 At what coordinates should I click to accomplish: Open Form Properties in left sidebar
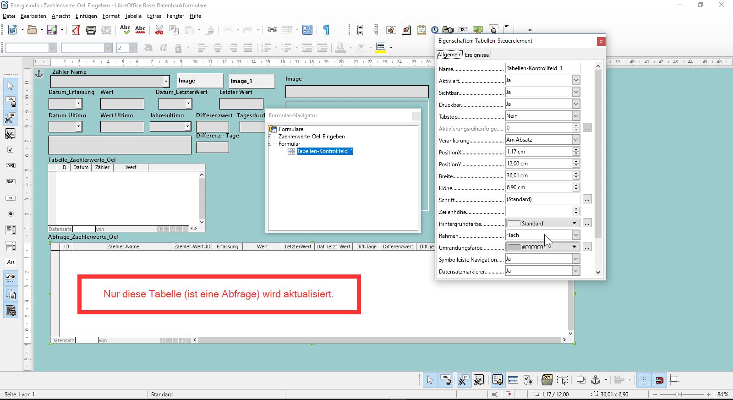(11, 134)
